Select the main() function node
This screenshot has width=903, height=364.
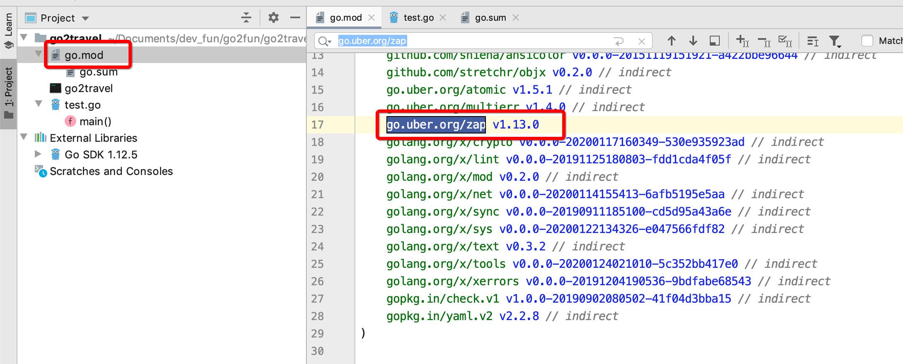[x=95, y=121]
